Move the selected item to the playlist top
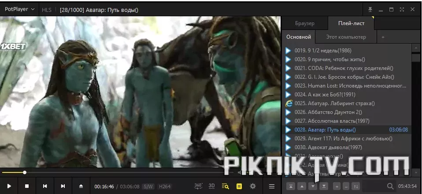Screen dimensions: 422x194 click(x=291, y=186)
